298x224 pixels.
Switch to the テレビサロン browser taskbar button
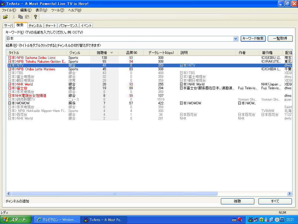pos(57,220)
